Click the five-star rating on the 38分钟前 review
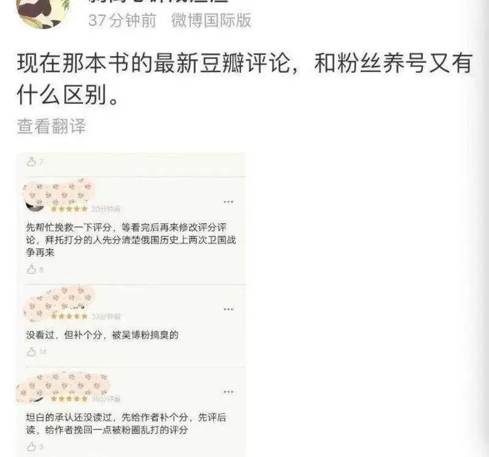Image resolution: width=489 pixels, height=457 pixels. (x=69, y=399)
